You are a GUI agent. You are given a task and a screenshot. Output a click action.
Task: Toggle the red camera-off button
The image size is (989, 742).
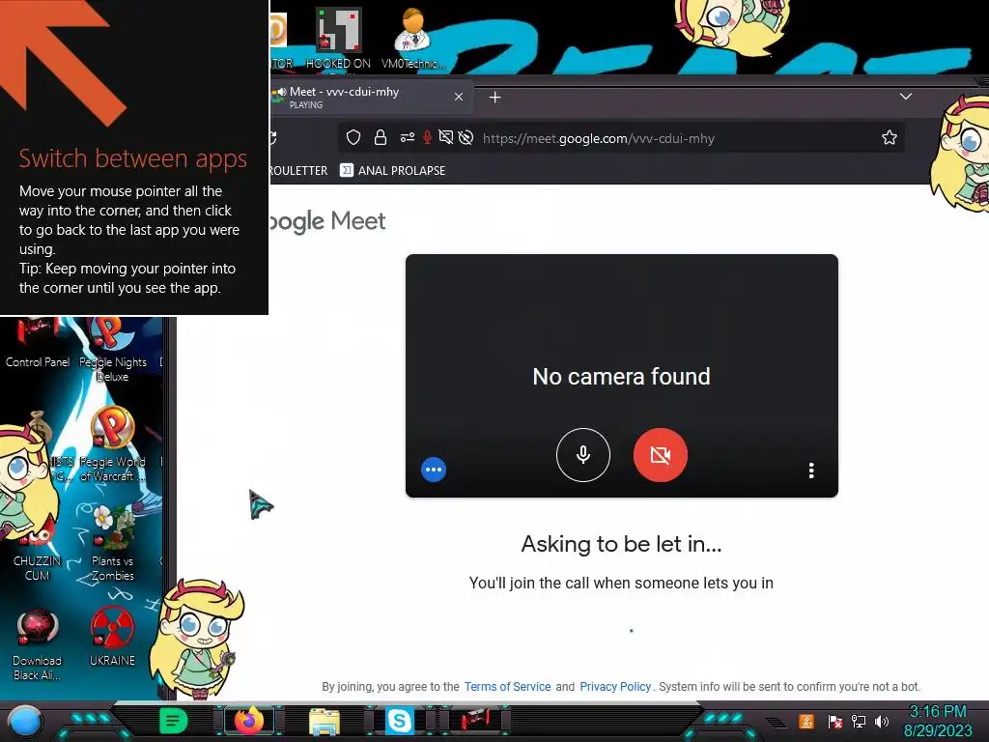click(660, 455)
